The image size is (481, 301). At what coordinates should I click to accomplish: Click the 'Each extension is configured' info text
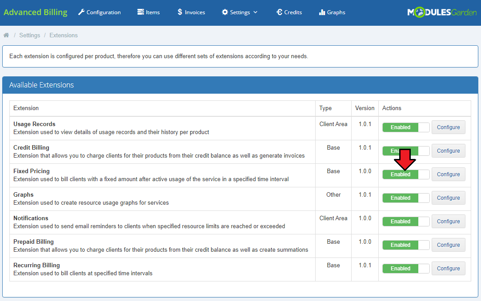(x=159, y=56)
